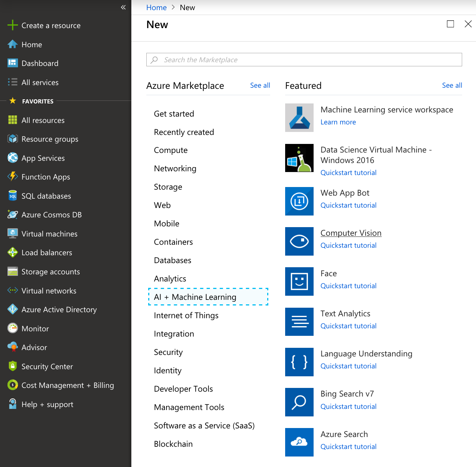The image size is (476, 467).
Task: Click the Data Science Virtual Machine tile icon
Action: pyautogui.click(x=299, y=158)
